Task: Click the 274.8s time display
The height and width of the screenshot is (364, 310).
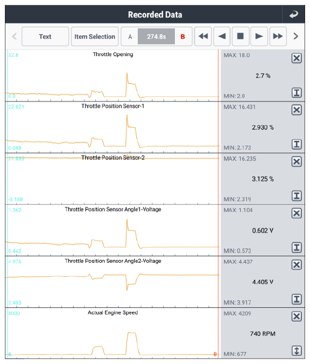Action: coord(156,36)
